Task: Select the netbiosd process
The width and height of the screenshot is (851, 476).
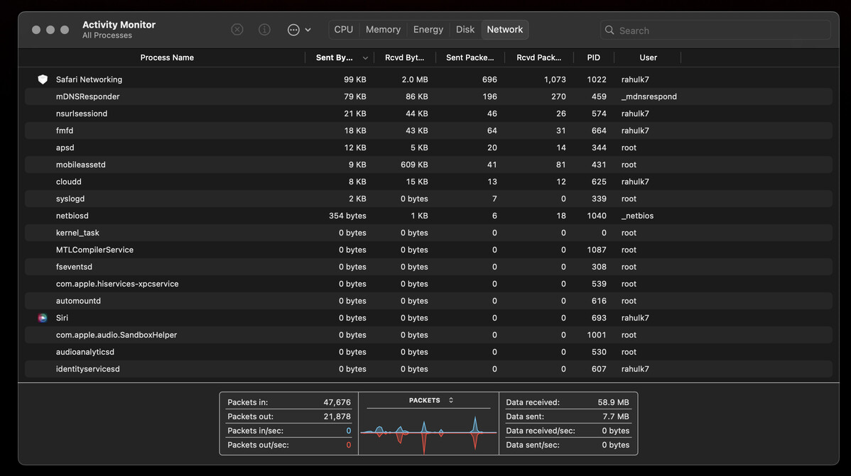Action: click(x=72, y=216)
